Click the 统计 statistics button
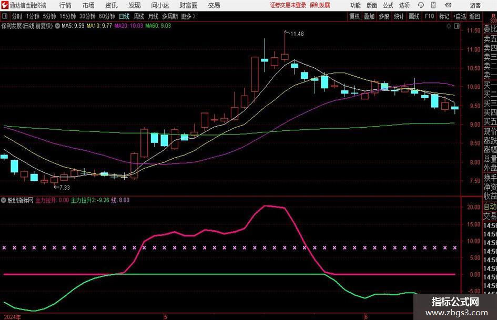The image size is (497, 320). click(399, 16)
